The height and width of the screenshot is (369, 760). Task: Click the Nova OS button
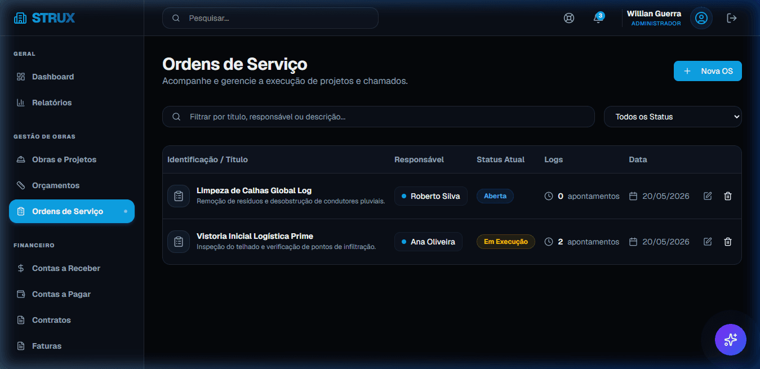tap(708, 71)
